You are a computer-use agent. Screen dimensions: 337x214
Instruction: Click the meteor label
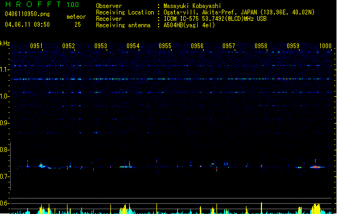point(76,17)
